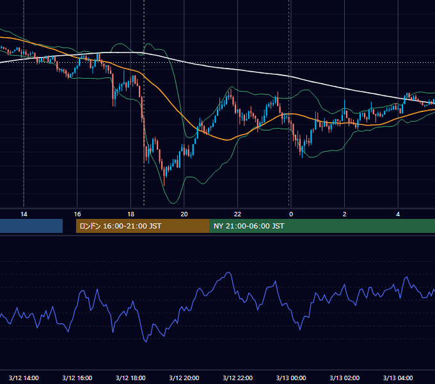This screenshot has height=384, width=435.
Task: Click the 3/13 04:00 date label
Action: [x=398, y=378]
